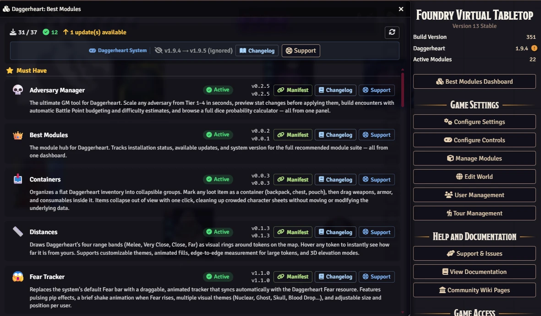541x316 pixels.
Task: Open Adversary Manager Support
Action: pos(377,90)
